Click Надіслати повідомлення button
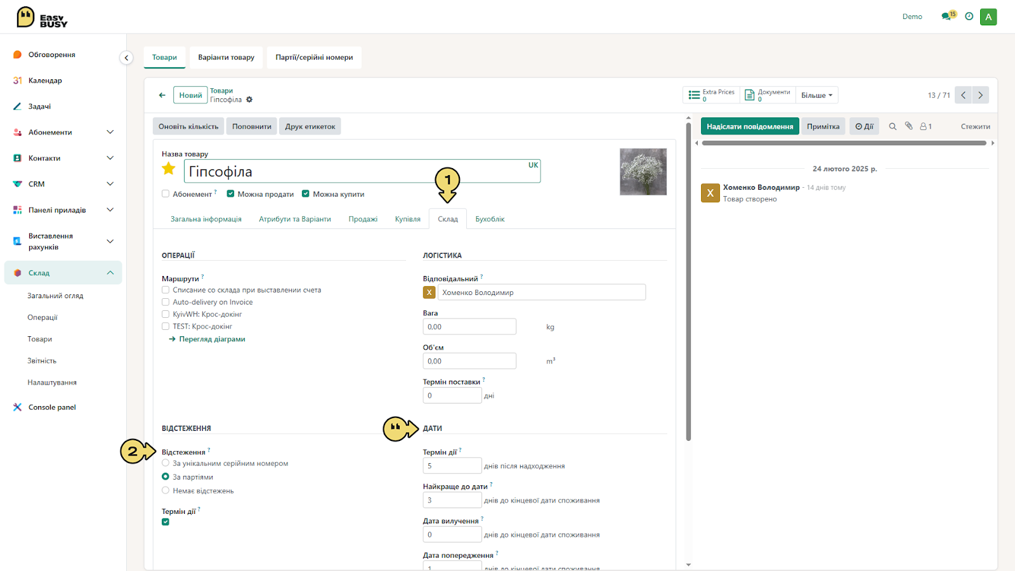 (750, 126)
